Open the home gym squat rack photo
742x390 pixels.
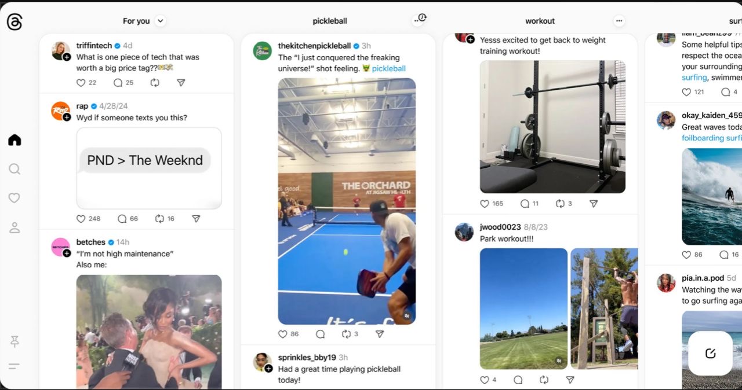click(552, 127)
